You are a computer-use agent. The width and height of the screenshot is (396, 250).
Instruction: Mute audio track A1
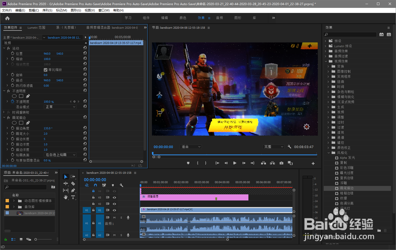point(114,217)
